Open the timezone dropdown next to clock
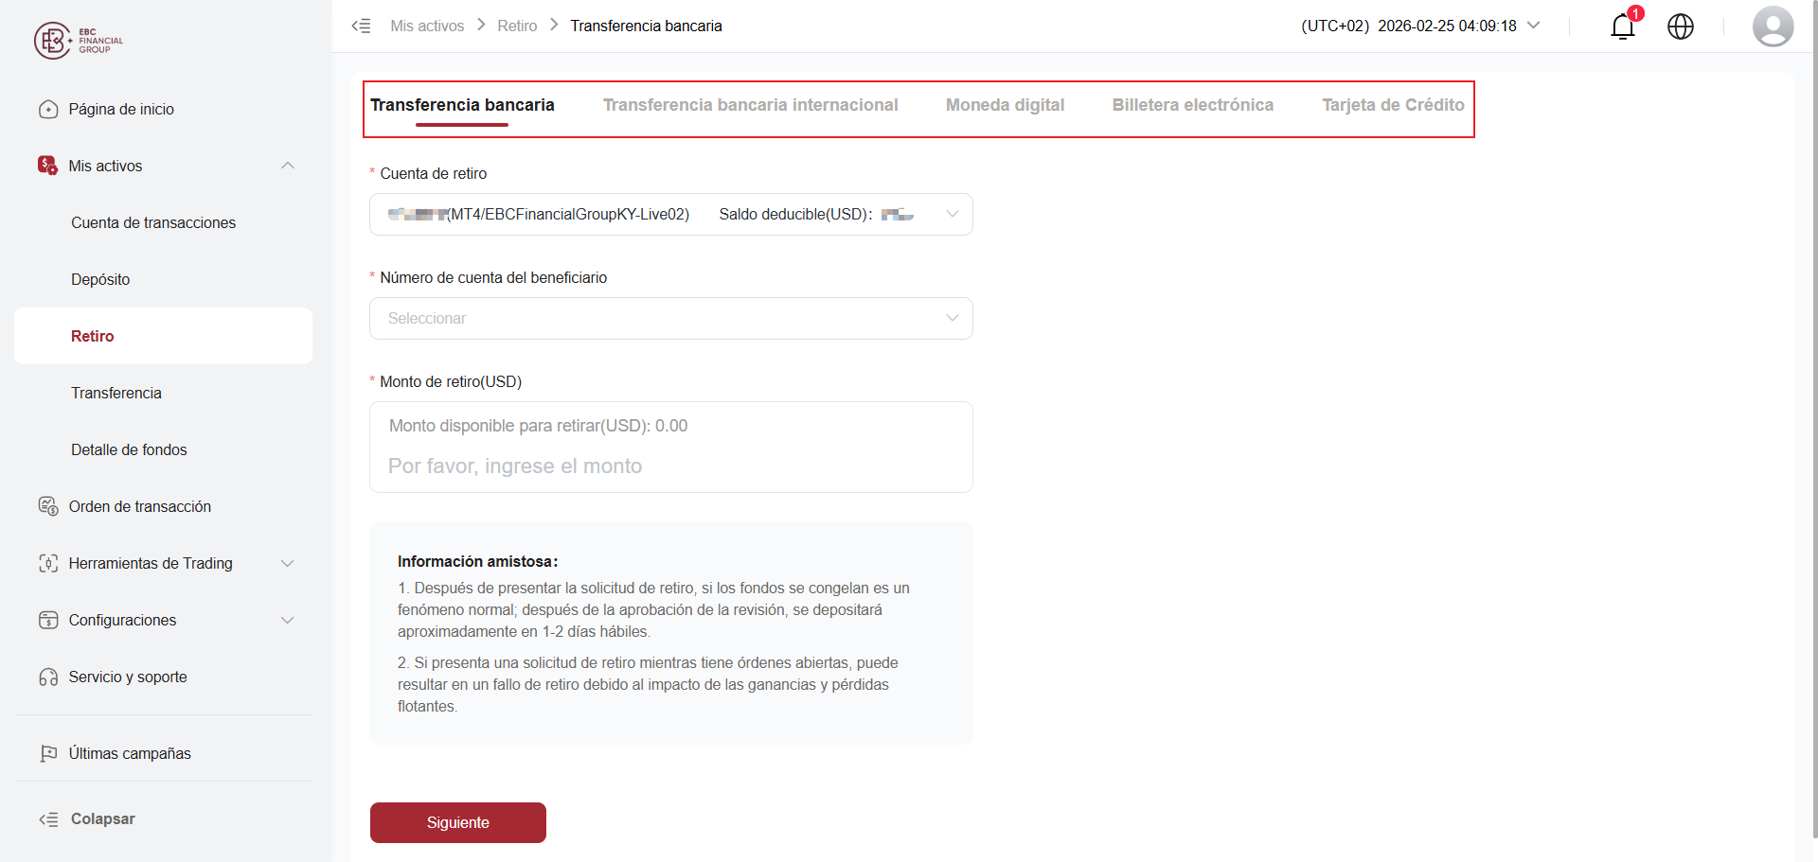Image resolution: width=1818 pixels, height=862 pixels. click(x=1534, y=26)
